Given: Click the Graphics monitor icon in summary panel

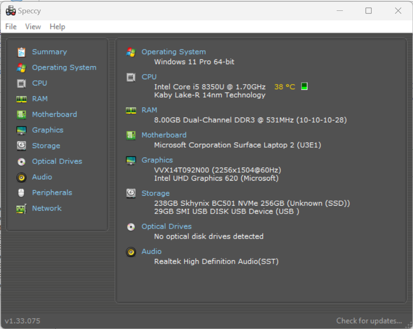Looking at the screenshot, I should pos(131,160).
